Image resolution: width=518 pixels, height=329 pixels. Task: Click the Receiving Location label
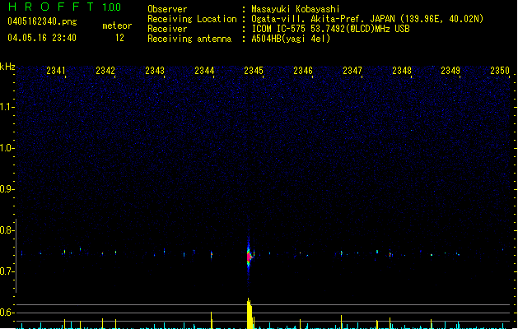(192, 19)
